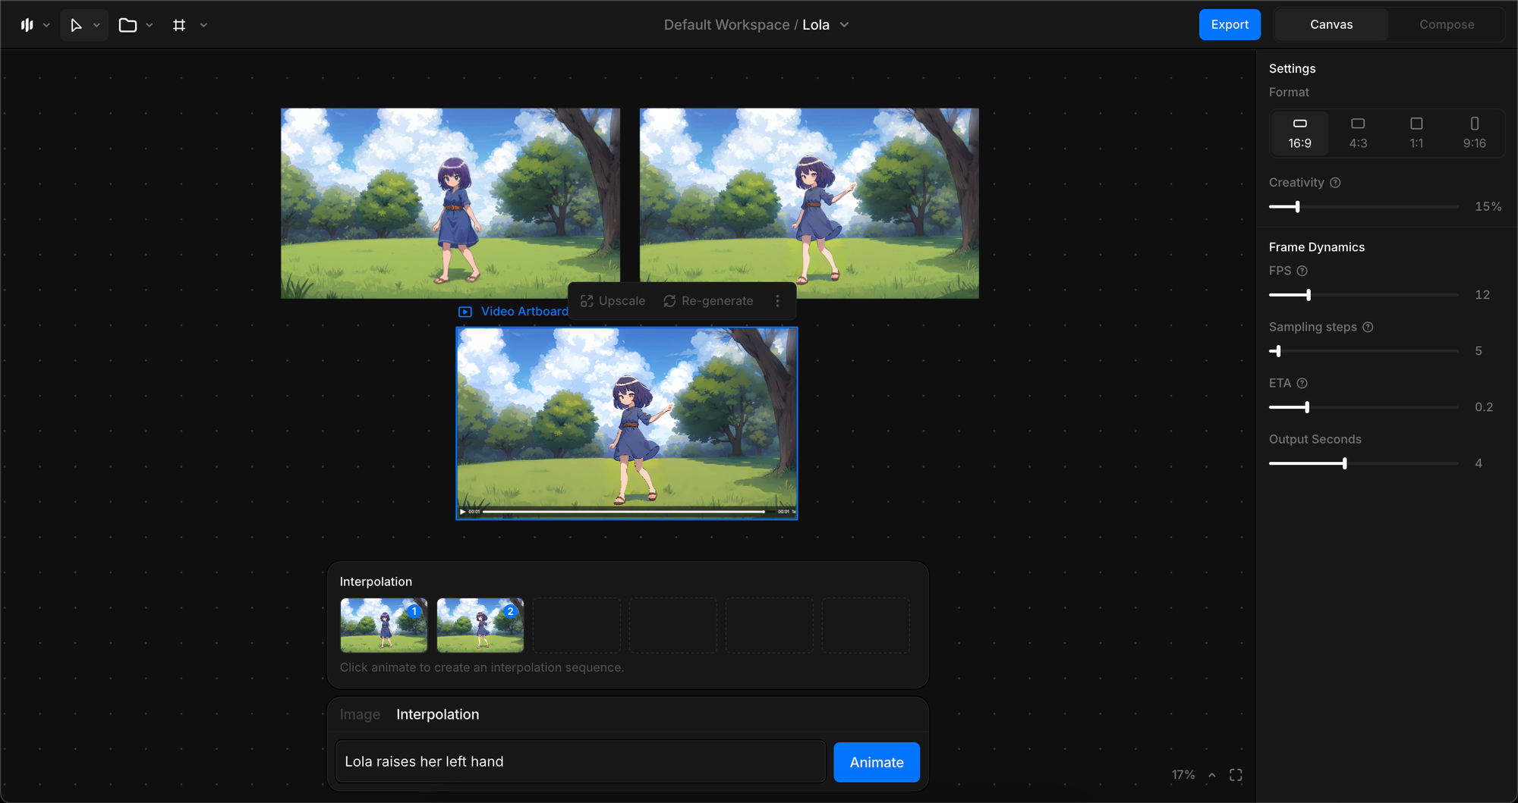
Task: Click Default Workspace breadcrumb
Action: click(726, 25)
